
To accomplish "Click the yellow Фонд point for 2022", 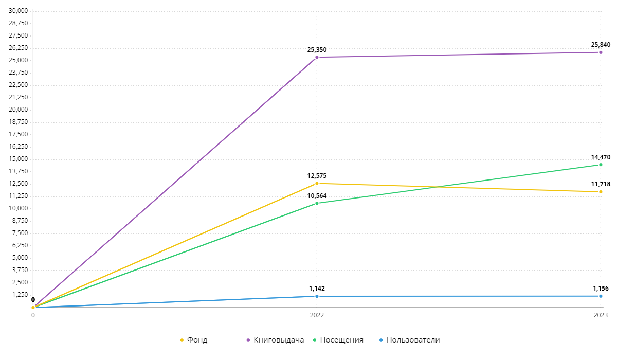I will (317, 184).
